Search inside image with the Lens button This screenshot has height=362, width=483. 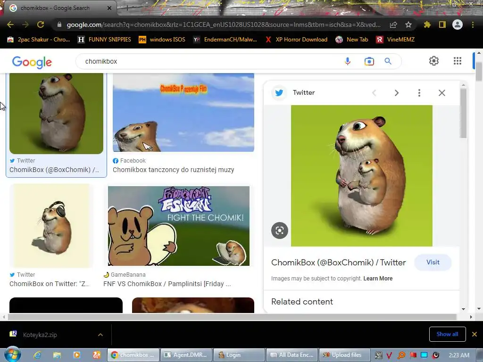click(280, 230)
